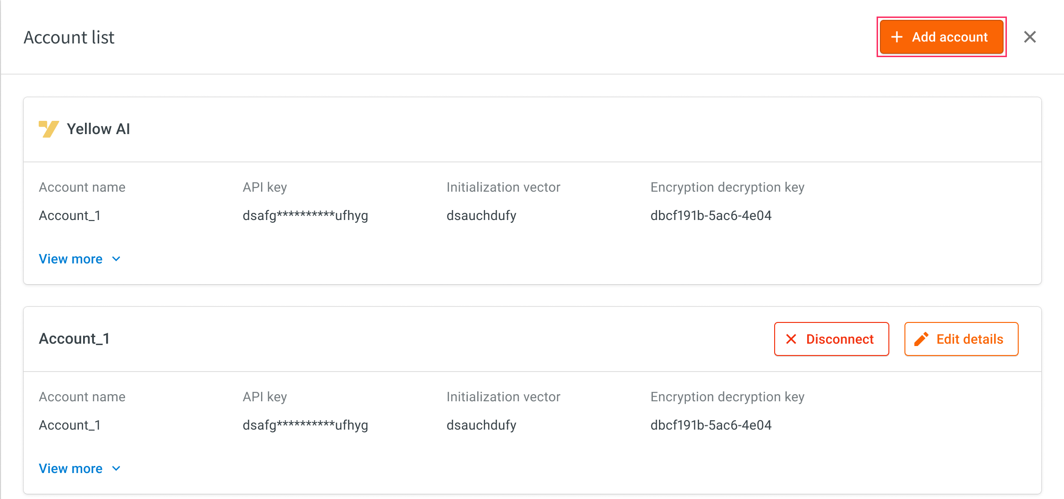Click encryption decryption key value in bottom card
This screenshot has width=1064, height=499.
[x=711, y=425]
